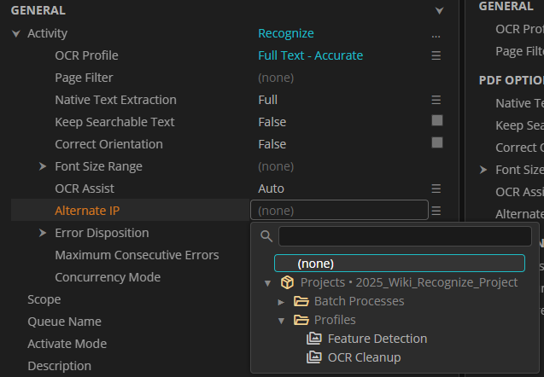Expand the Error Disposition property
The height and width of the screenshot is (377, 544).
[43, 233]
